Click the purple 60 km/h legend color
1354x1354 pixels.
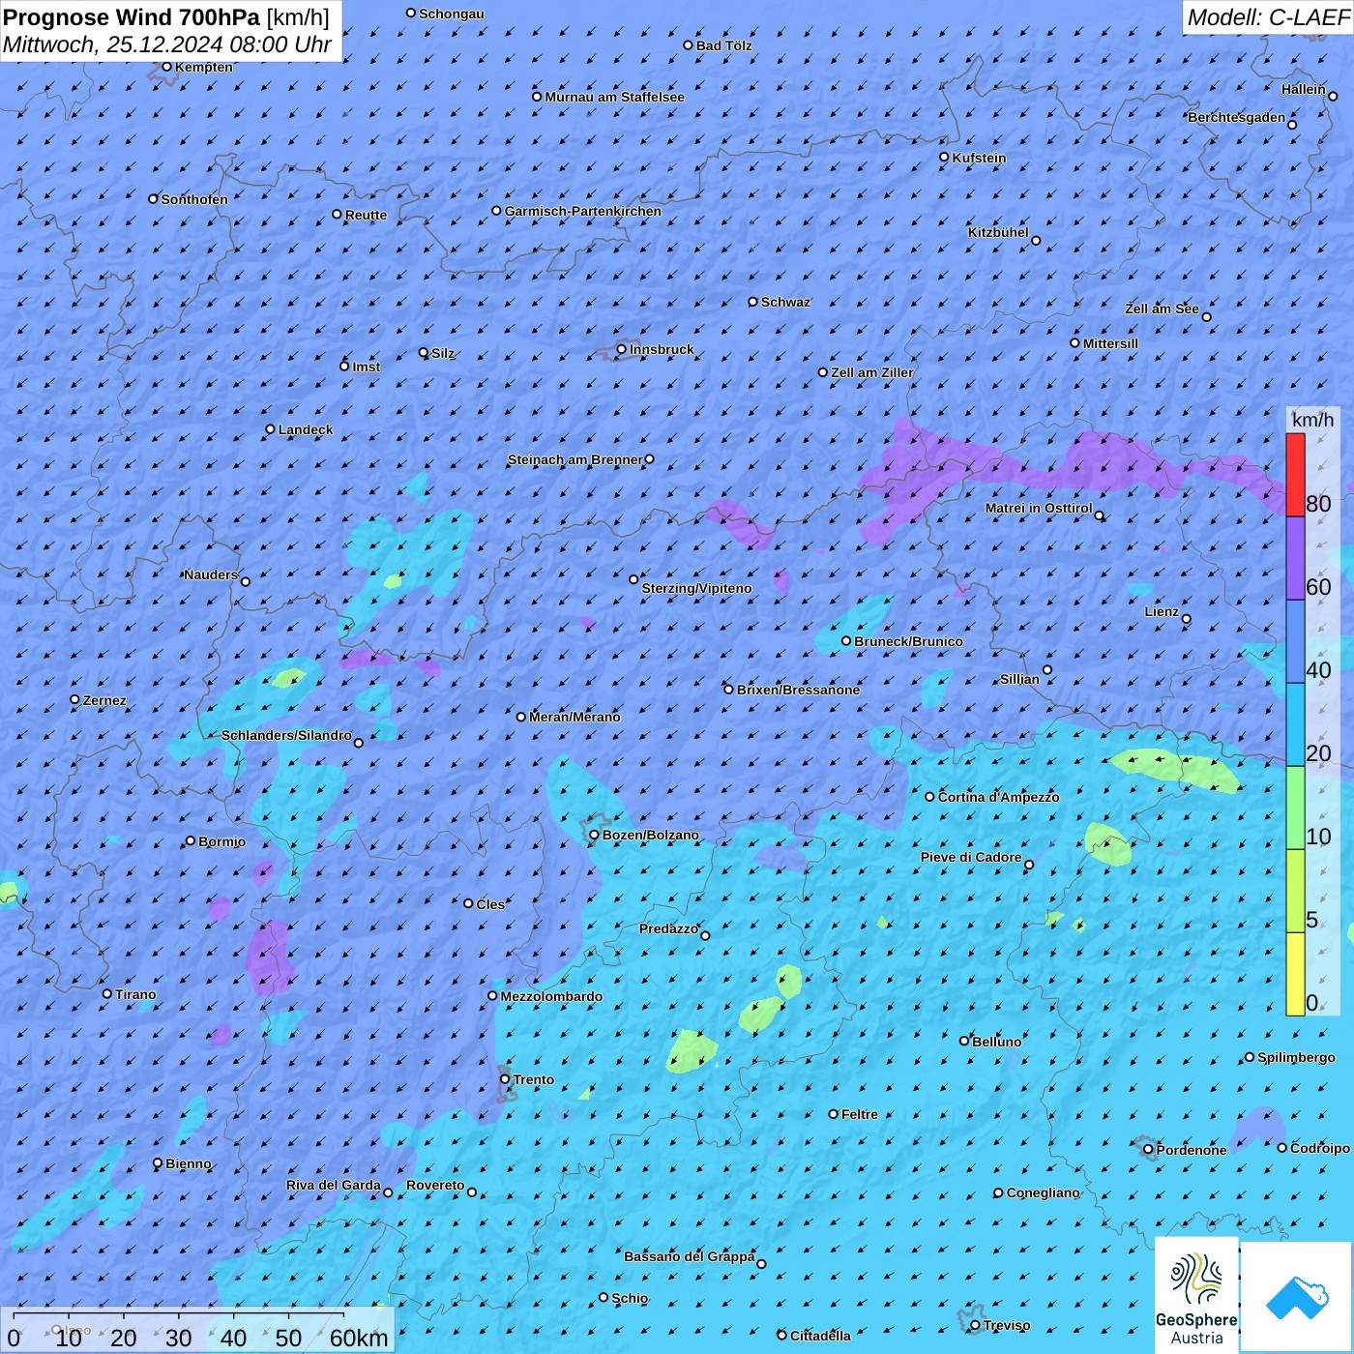pos(1295,559)
